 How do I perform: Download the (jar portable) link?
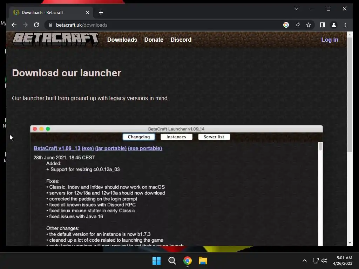111,148
